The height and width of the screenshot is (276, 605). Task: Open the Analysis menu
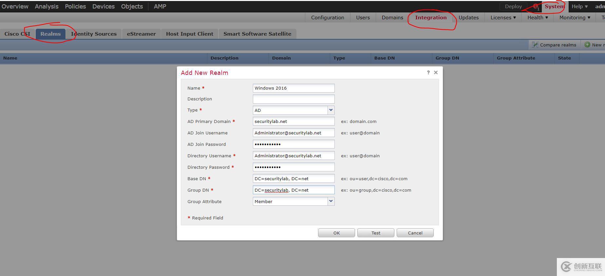[x=47, y=7]
